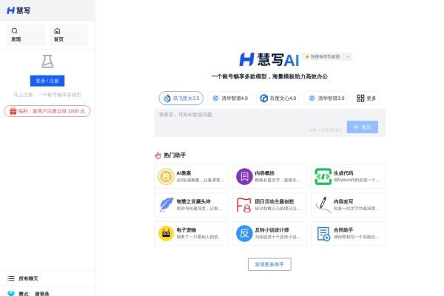Expand the dropdown arrow beside 快捷保存到桌面

(348, 57)
